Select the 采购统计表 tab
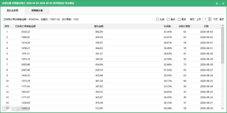Image resolution: width=227 pixels, height=113 pixels. point(37,11)
